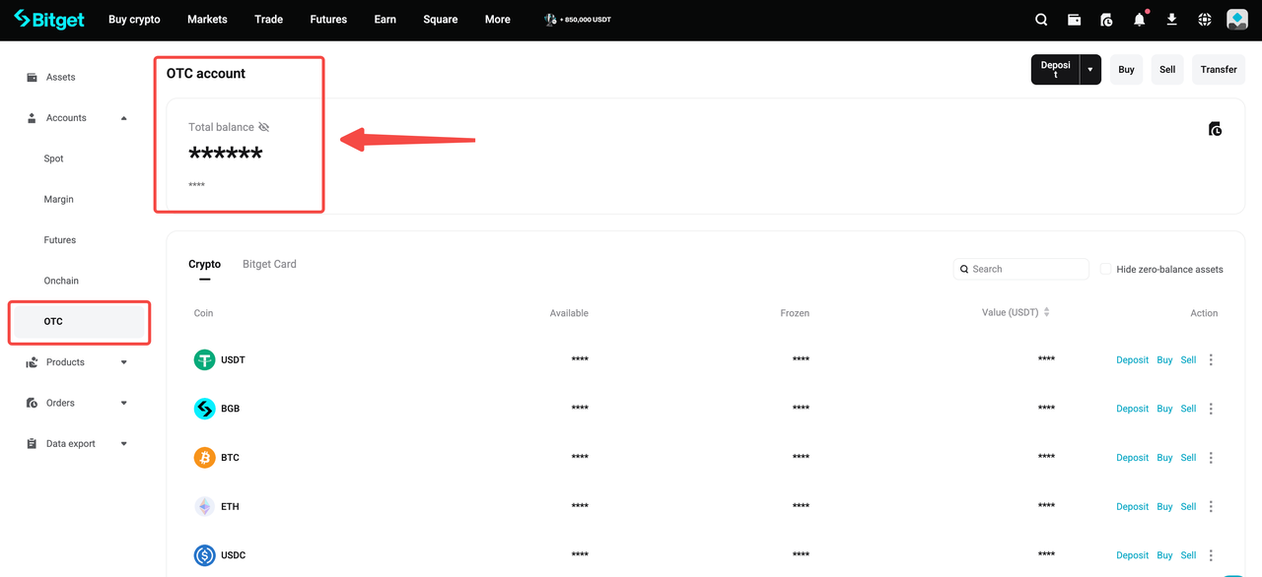1262x577 pixels.
Task: Open the order history icon in OTC panel
Action: tap(1215, 127)
